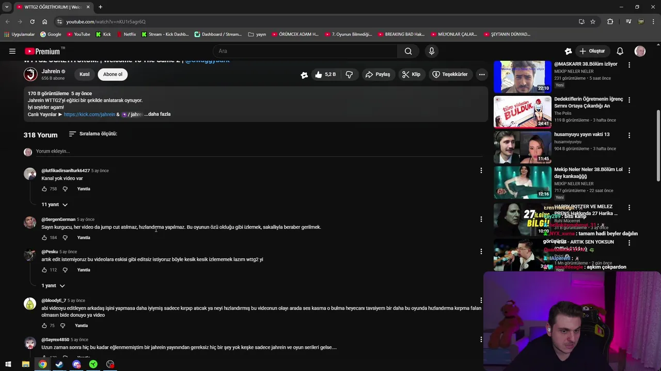Open options menu for @bloodyE_7 comment

tap(481, 300)
